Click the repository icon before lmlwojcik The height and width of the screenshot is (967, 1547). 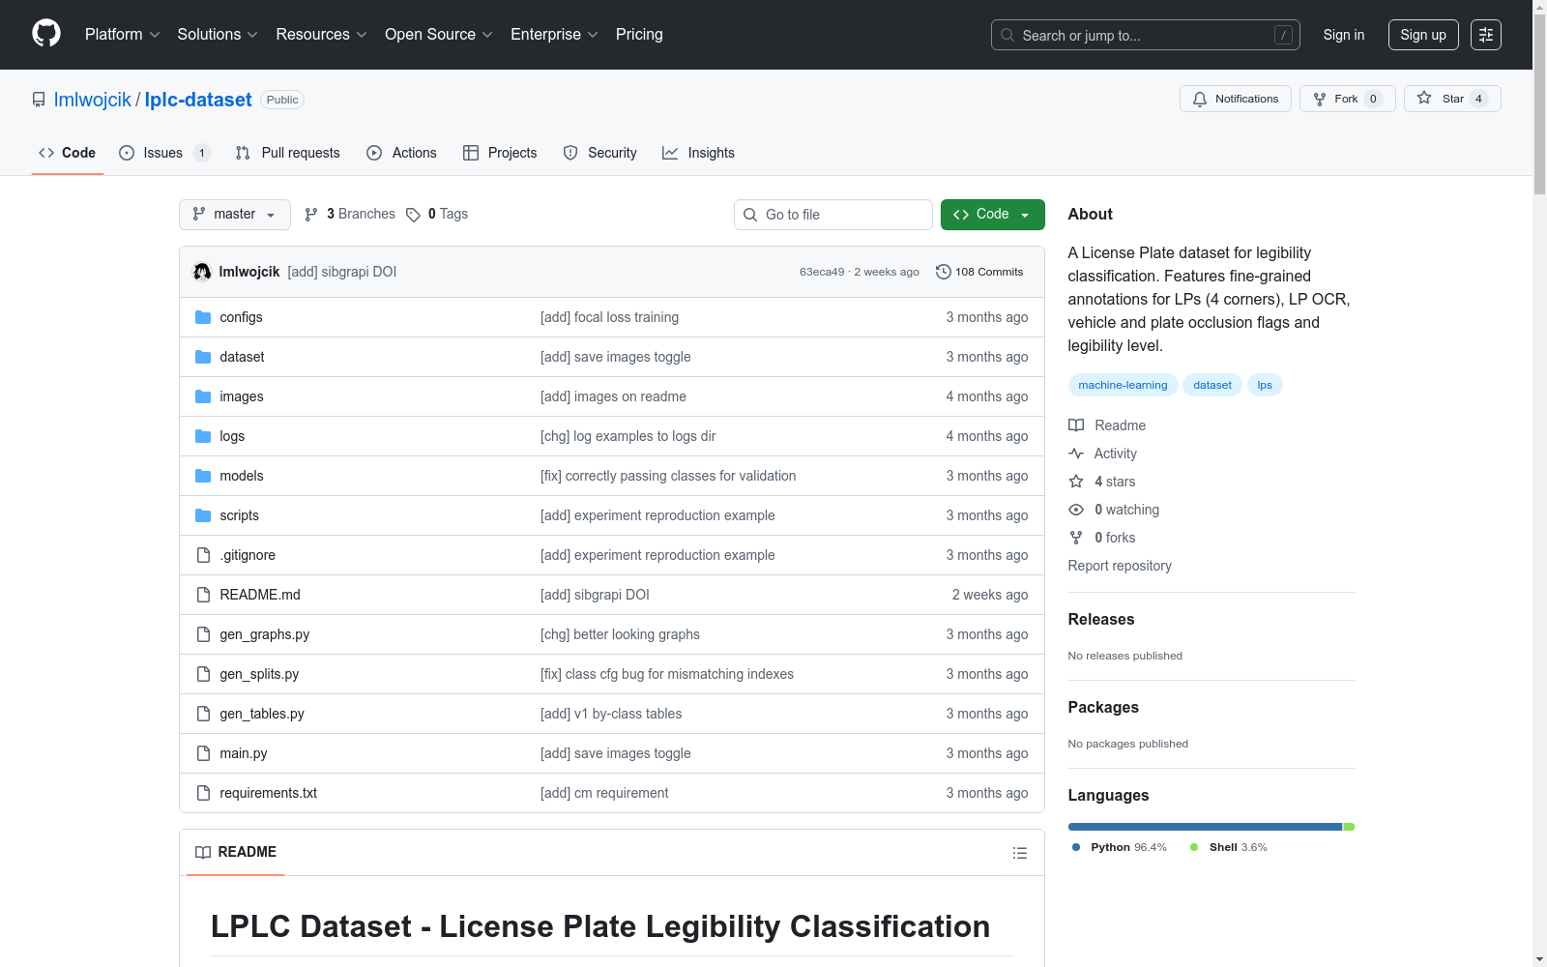(x=39, y=100)
